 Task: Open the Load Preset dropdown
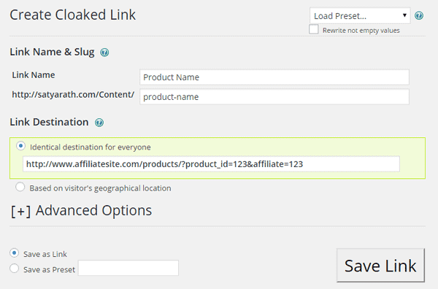point(360,15)
